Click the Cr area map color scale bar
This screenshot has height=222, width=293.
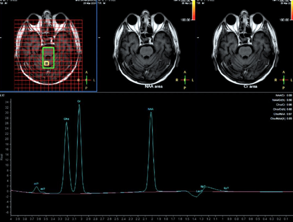(292, 10)
